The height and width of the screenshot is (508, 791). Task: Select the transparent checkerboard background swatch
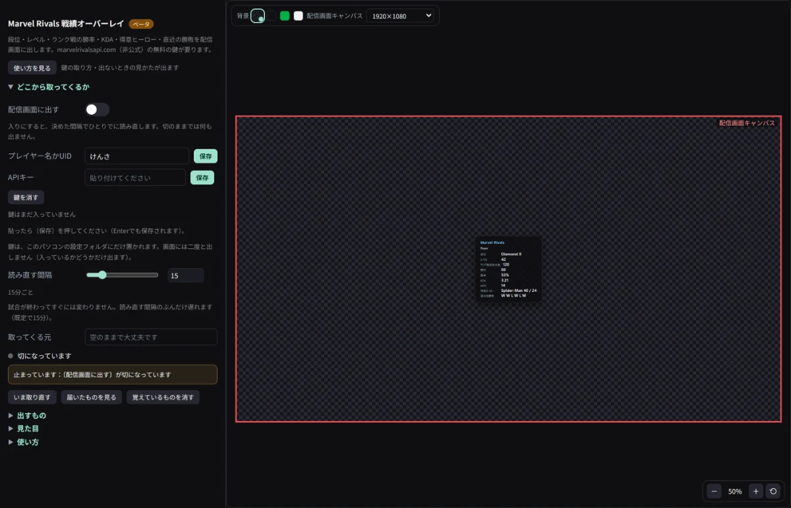coord(258,16)
